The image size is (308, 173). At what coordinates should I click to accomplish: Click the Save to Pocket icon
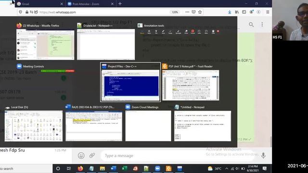click(193, 12)
